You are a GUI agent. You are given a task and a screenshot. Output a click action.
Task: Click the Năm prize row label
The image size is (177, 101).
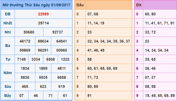click(x=8, y=73)
